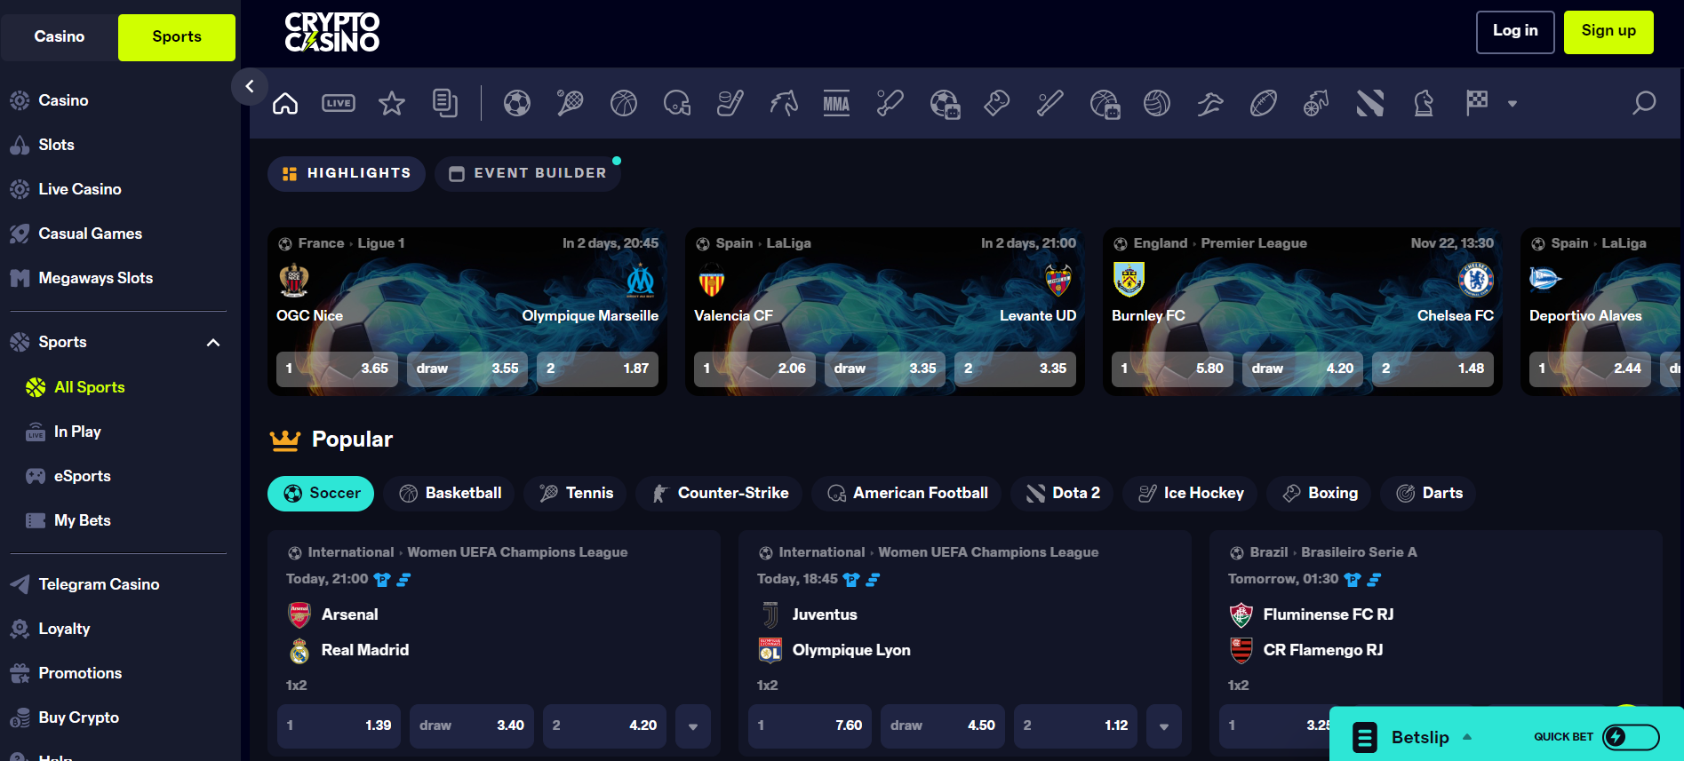The image size is (1684, 761).
Task: Select the virtual soccer icon
Action: pos(945,103)
